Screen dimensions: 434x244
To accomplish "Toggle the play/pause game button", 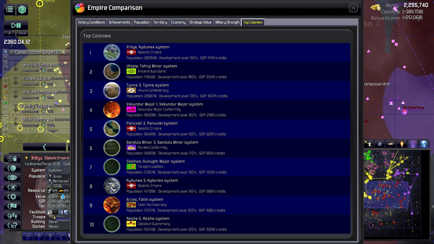I will tap(16, 25).
